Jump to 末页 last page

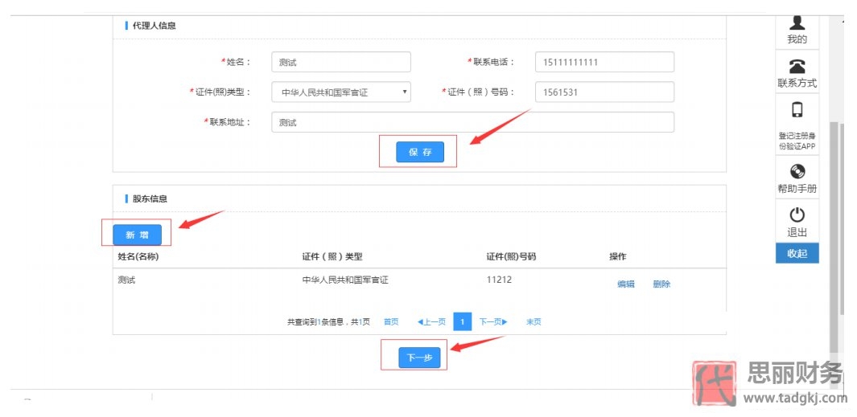coord(534,321)
